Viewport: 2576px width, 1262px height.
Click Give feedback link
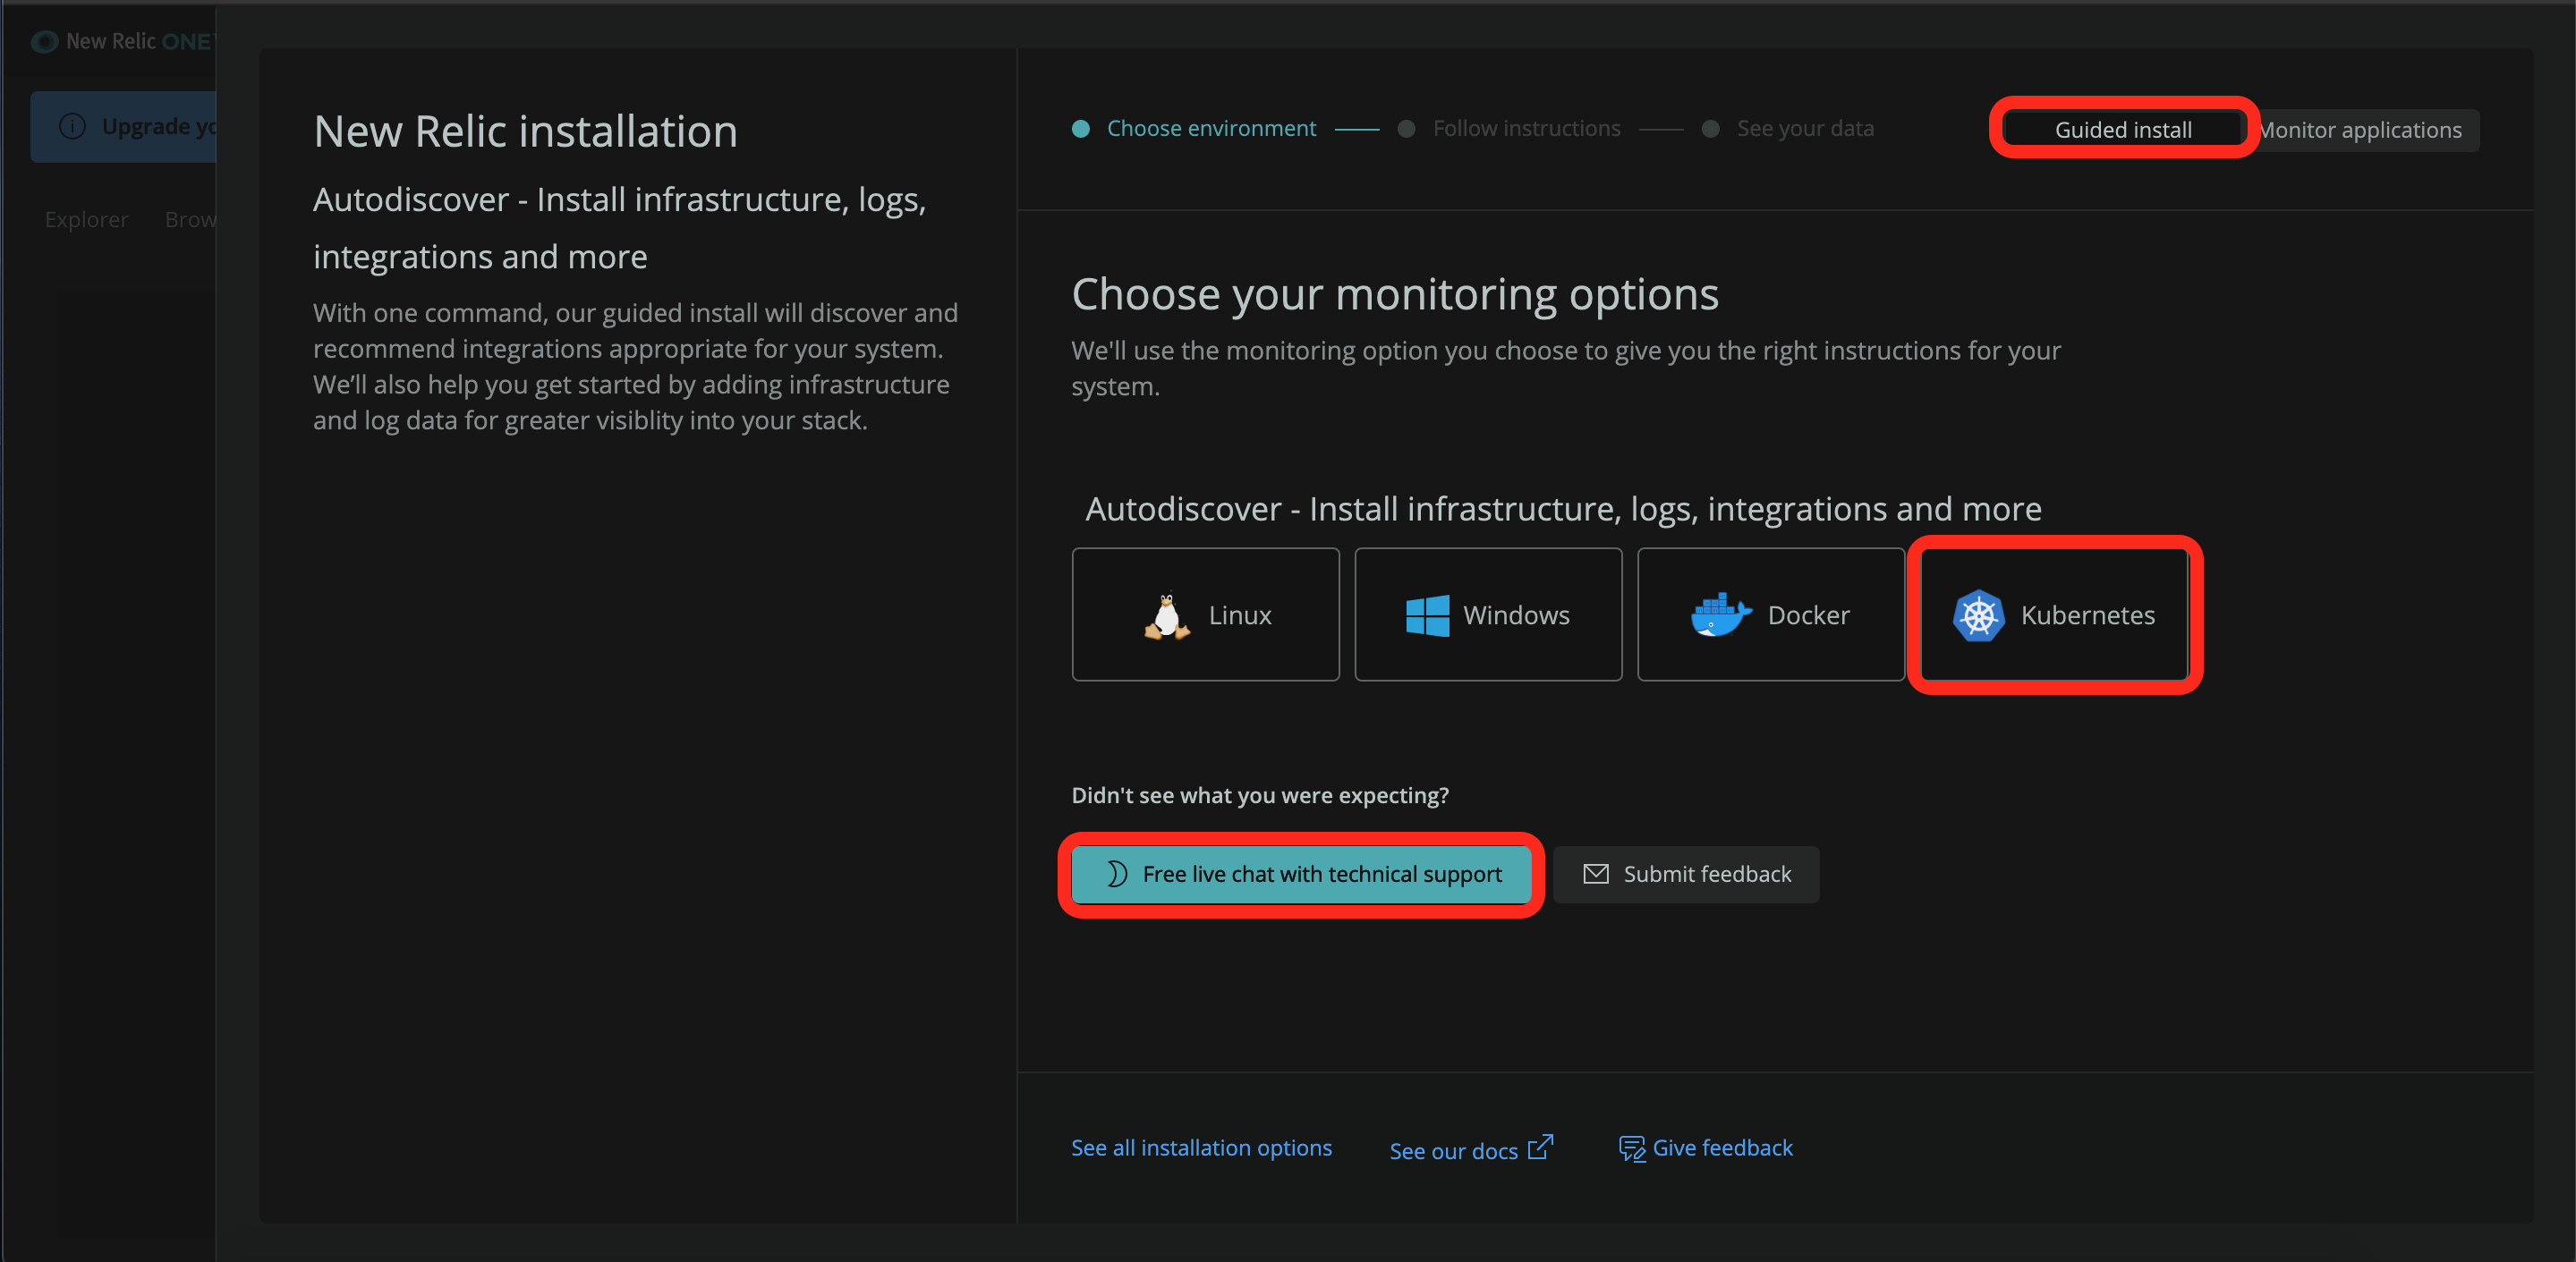[1706, 1148]
